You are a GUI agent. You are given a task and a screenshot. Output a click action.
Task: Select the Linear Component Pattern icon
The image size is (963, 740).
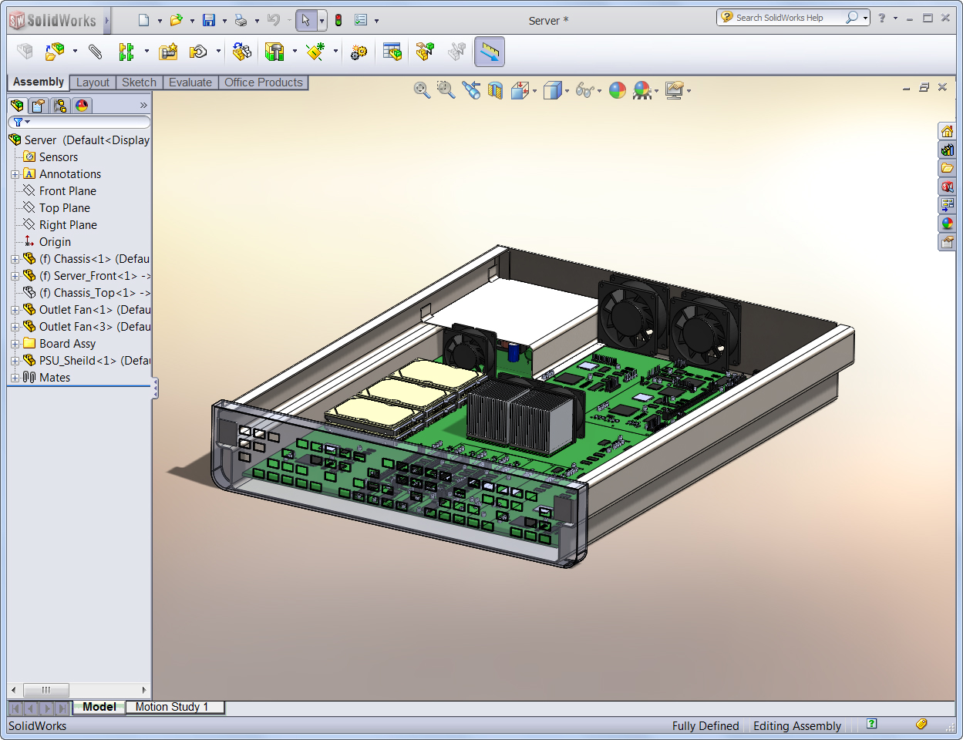pyautogui.click(x=126, y=52)
